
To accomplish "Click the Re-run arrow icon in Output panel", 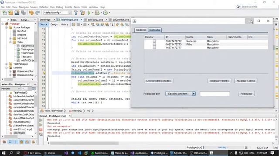I will (41, 120).
